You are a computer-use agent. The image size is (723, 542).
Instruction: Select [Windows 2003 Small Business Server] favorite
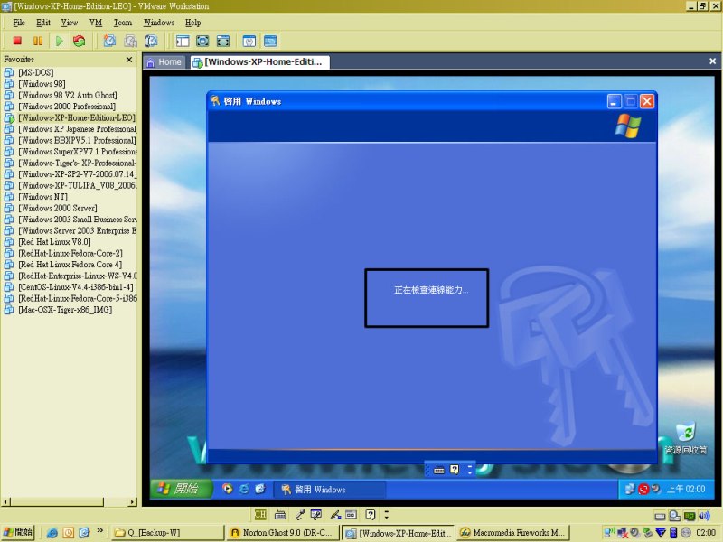pos(78,220)
